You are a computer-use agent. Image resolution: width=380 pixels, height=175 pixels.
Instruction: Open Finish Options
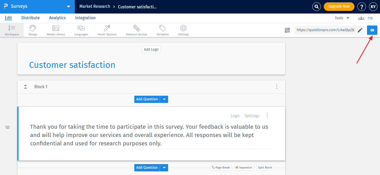[x=107, y=30]
